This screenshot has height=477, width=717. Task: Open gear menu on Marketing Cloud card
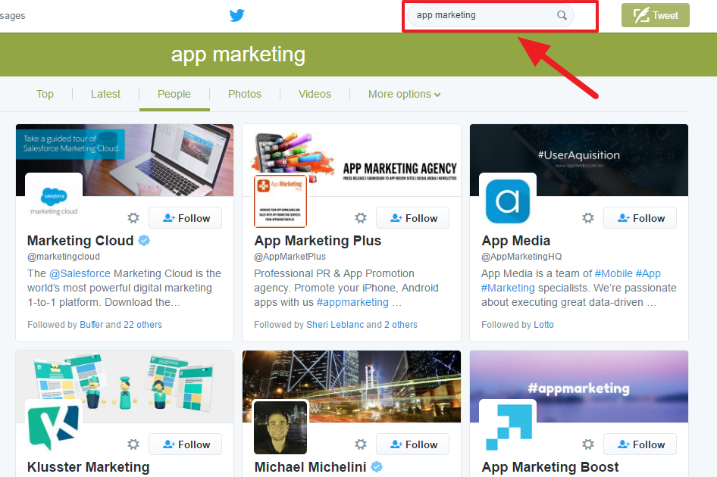pos(133,218)
